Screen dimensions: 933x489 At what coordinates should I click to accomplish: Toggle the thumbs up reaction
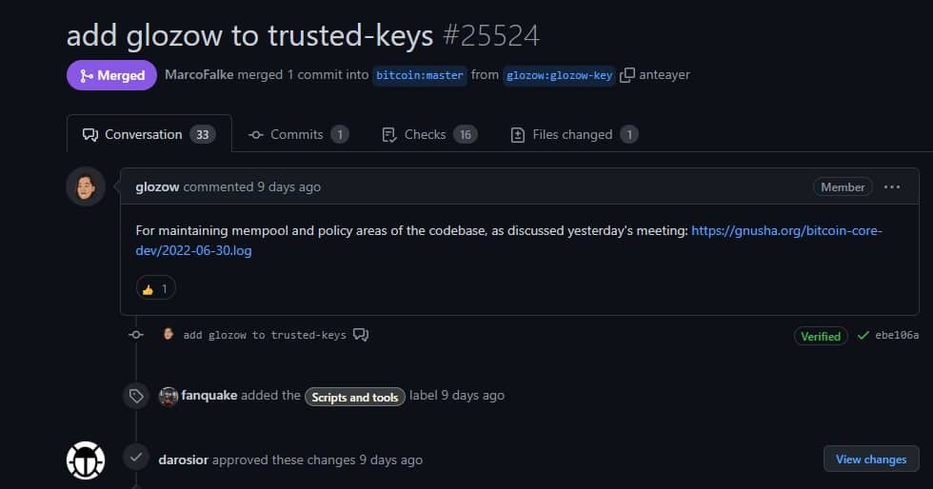coord(156,288)
